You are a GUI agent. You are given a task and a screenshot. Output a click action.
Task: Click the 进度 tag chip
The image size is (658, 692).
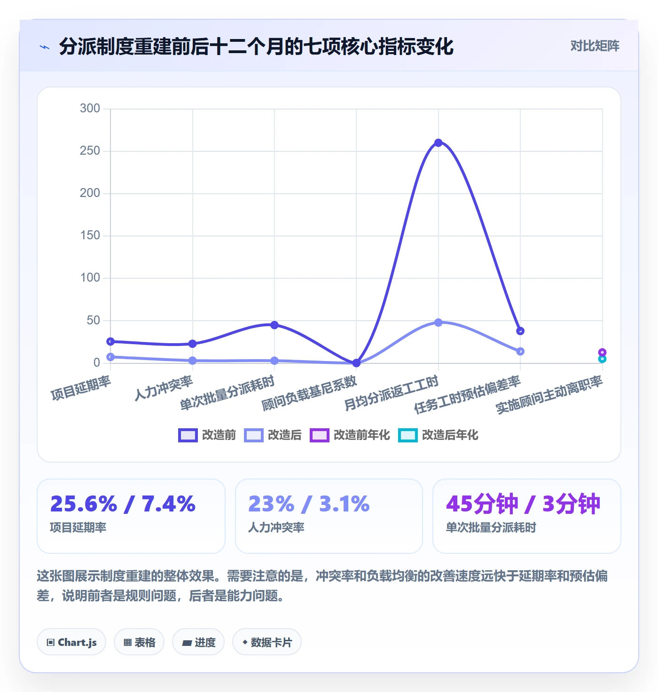coord(198,642)
